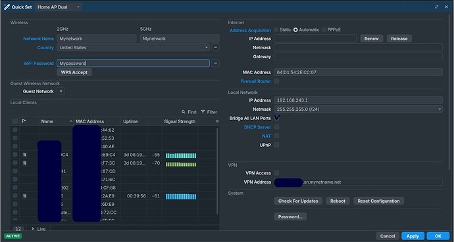Image resolution: width=454 pixels, height=242 pixels.
Task: Click the W flag in the -65 row
Action: click(24, 155)
